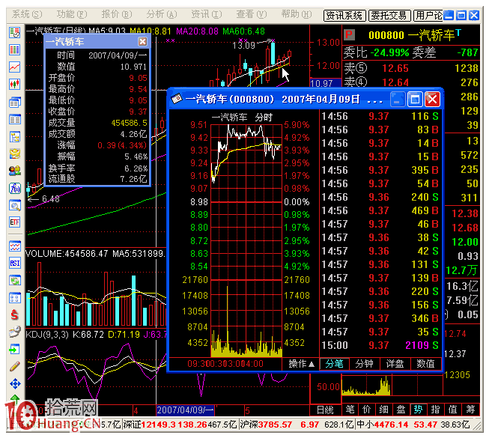Select the 势 tab at bottom right
Image resolution: width=498 pixels, height=438 pixels.
point(419,410)
